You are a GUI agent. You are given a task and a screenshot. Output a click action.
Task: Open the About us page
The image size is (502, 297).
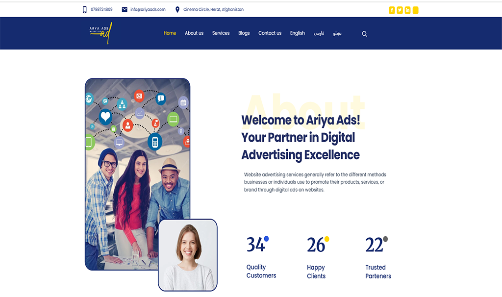point(194,33)
